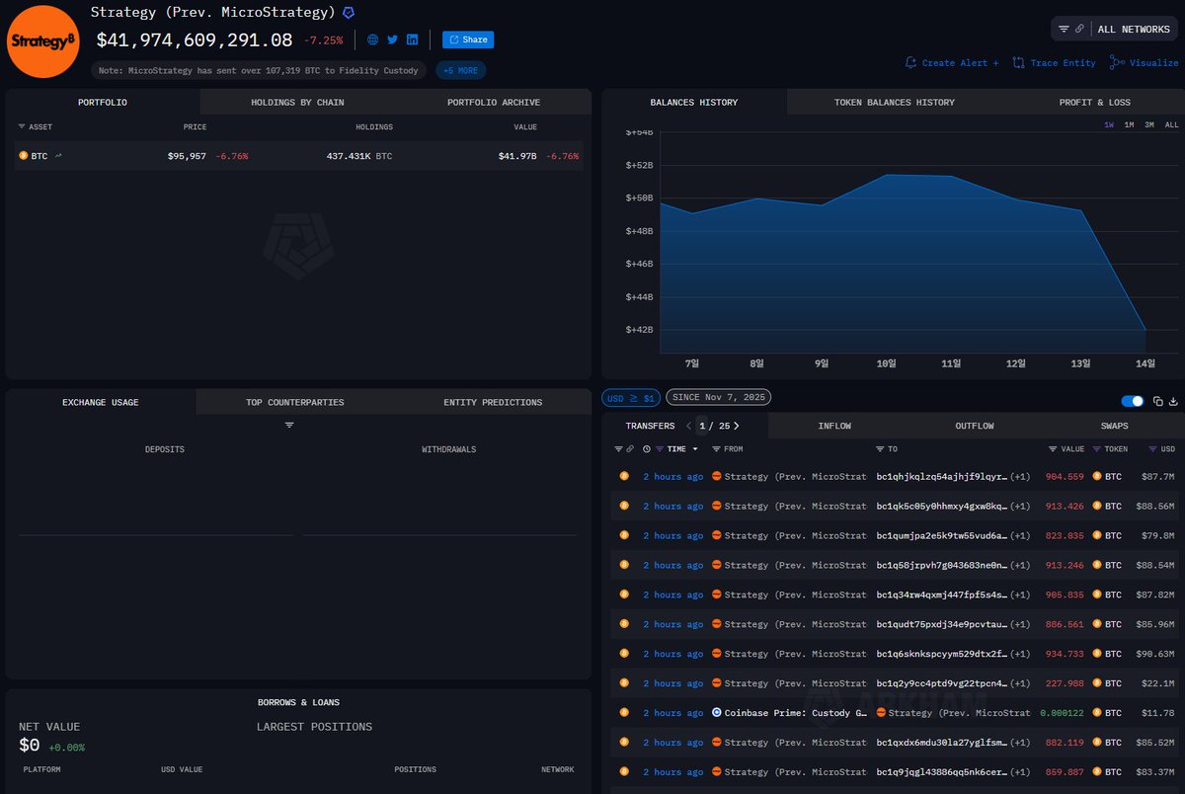Open the website globe icon
Screen dimensions: 1185x794
(x=373, y=40)
